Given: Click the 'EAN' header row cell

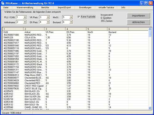Looking at the screenshot, I should click(6, 32).
